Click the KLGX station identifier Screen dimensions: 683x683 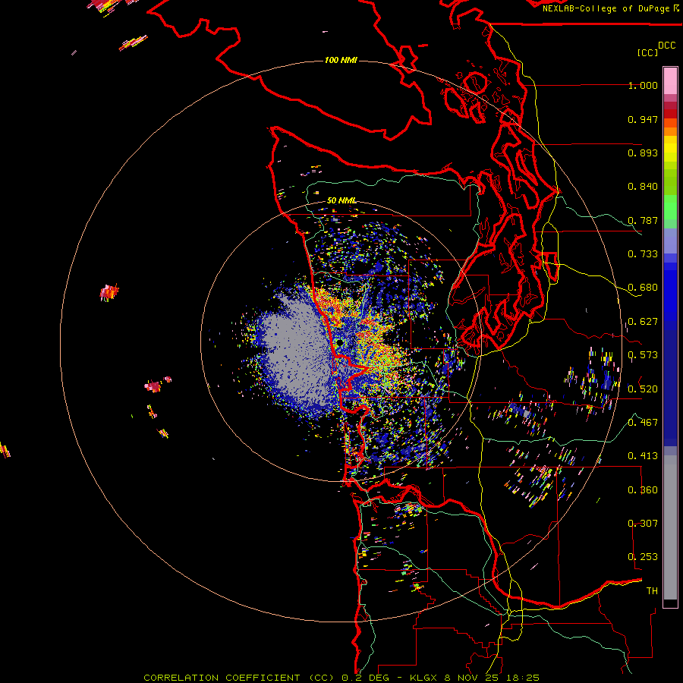tap(423, 678)
